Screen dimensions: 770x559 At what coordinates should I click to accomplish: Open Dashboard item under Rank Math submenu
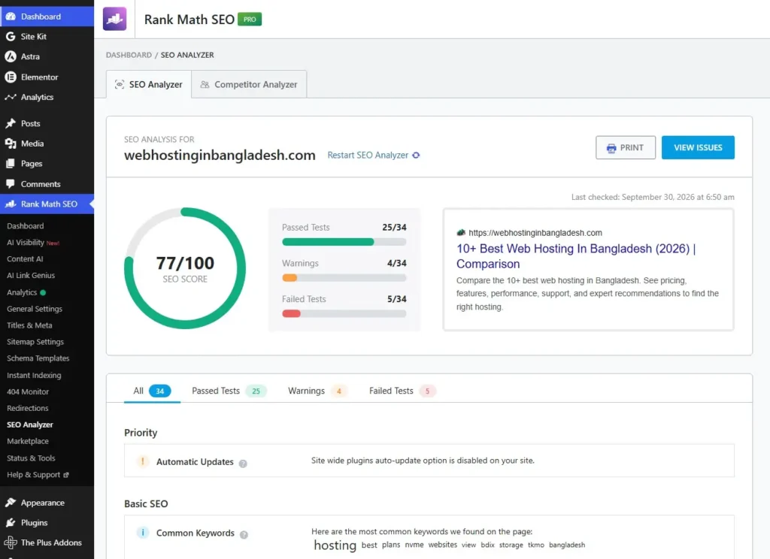click(25, 225)
